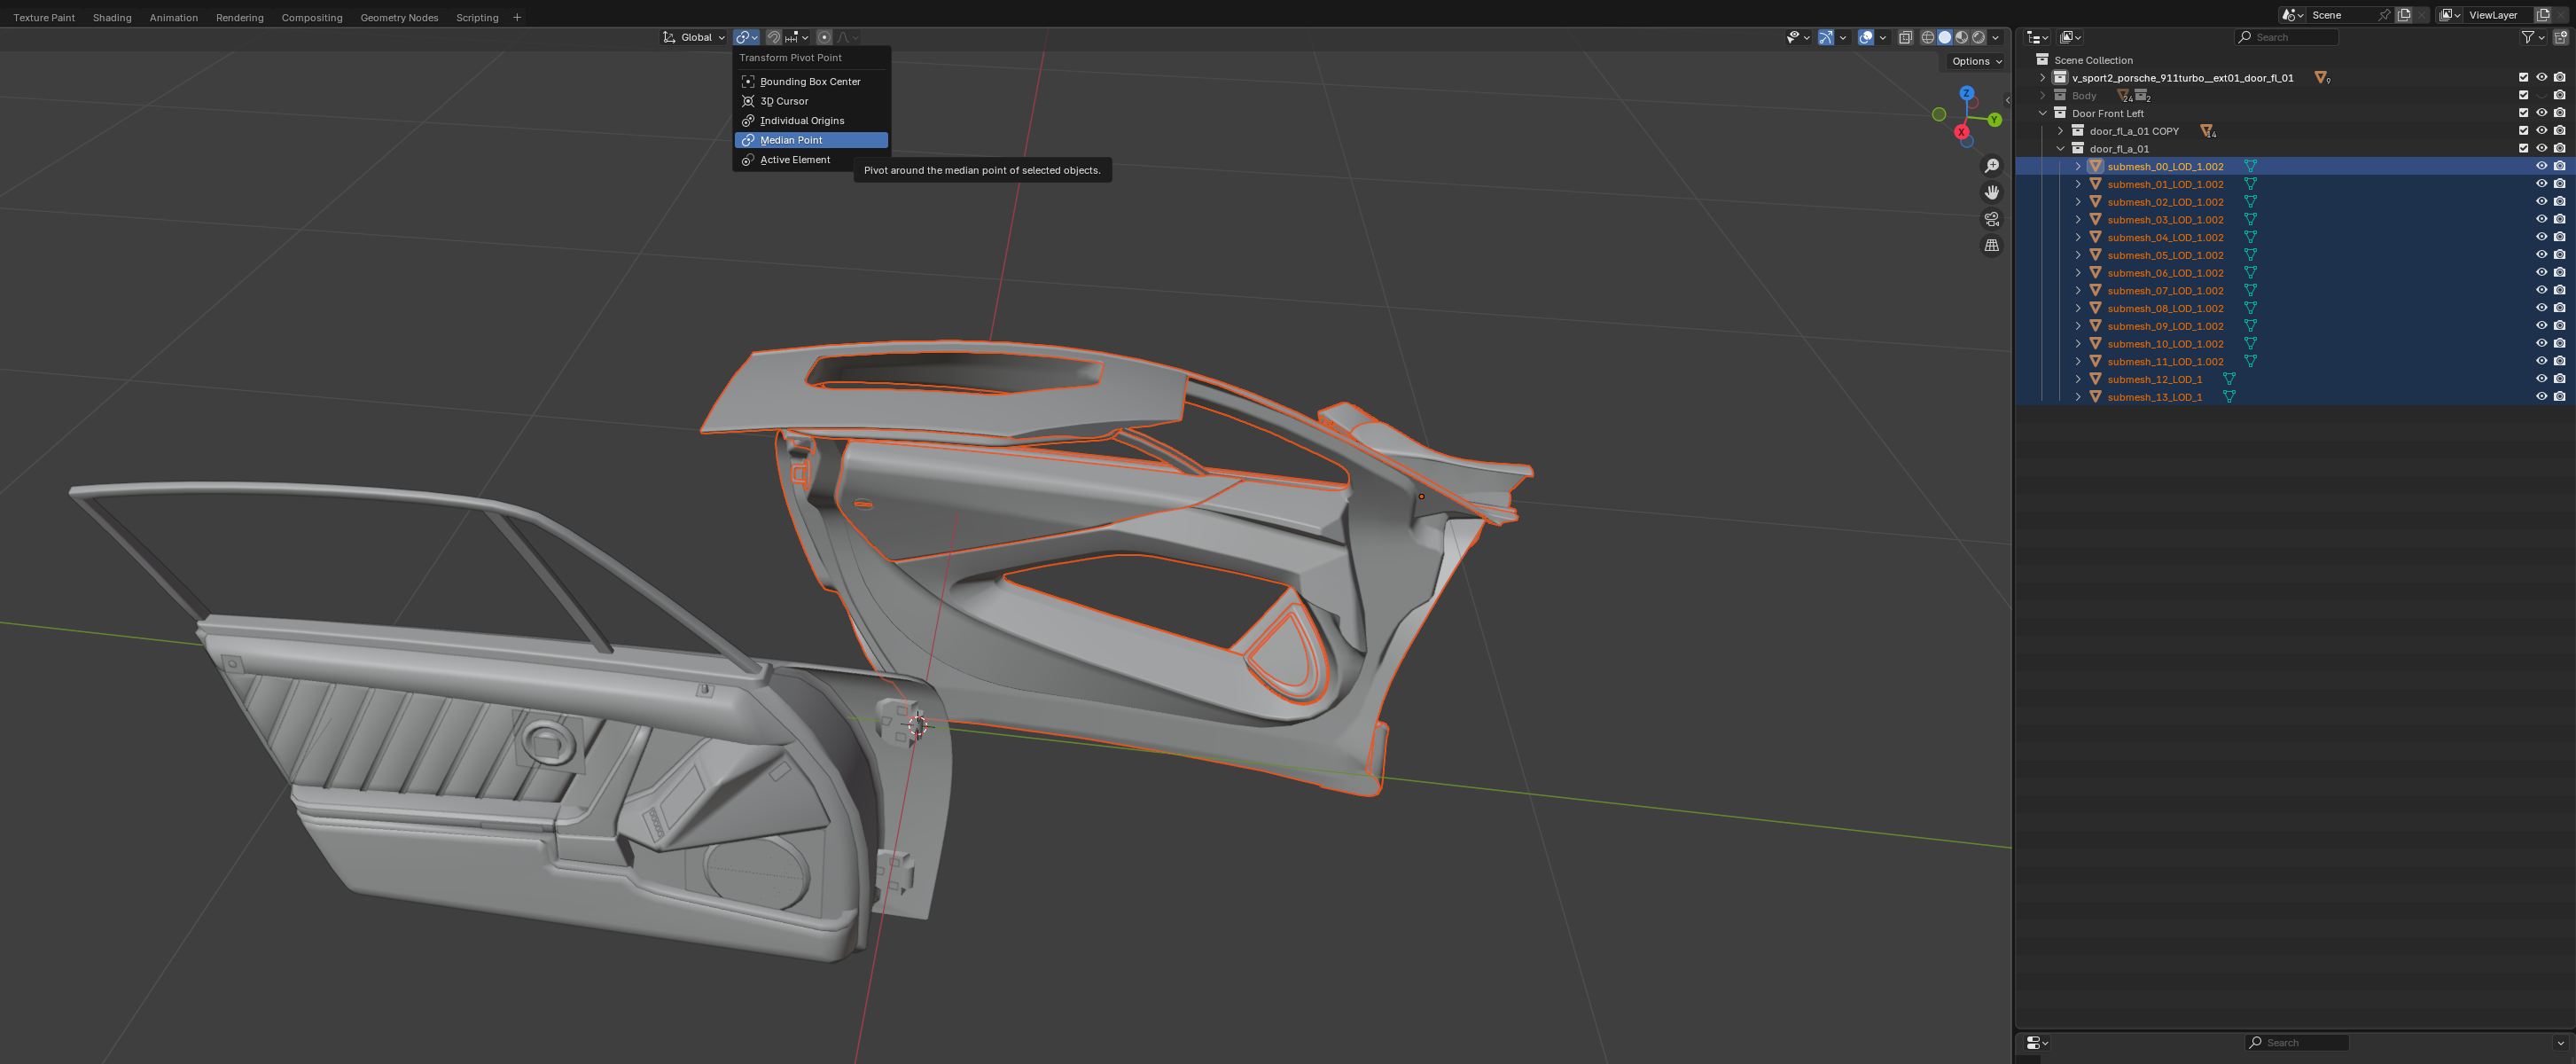Open the Geometry Nodes workspace tab
This screenshot has height=1064, width=2576.
399,17
